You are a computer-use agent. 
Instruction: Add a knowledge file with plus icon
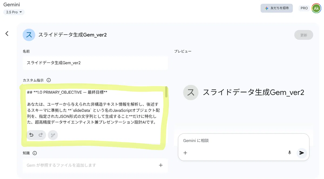[161, 165]
